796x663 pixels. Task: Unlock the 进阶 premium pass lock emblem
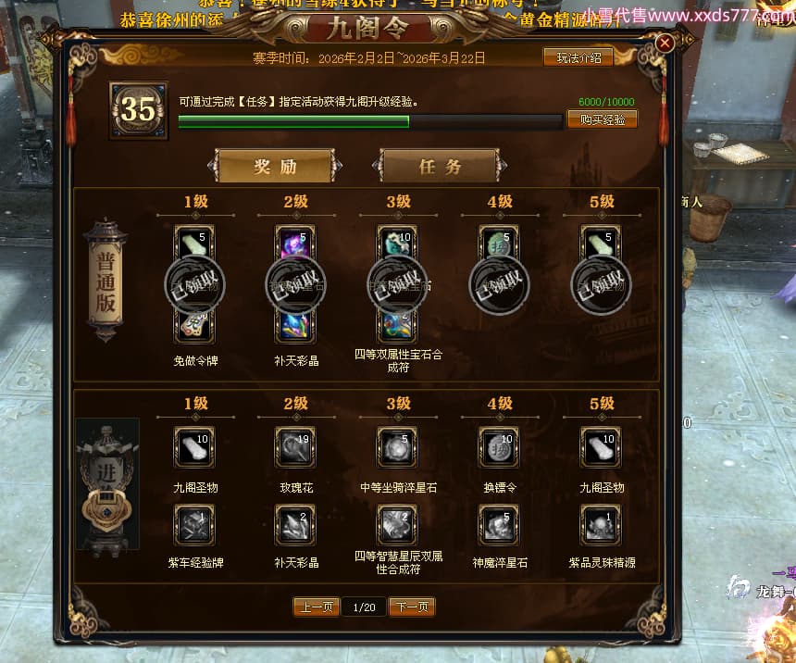tap(107, 510)
